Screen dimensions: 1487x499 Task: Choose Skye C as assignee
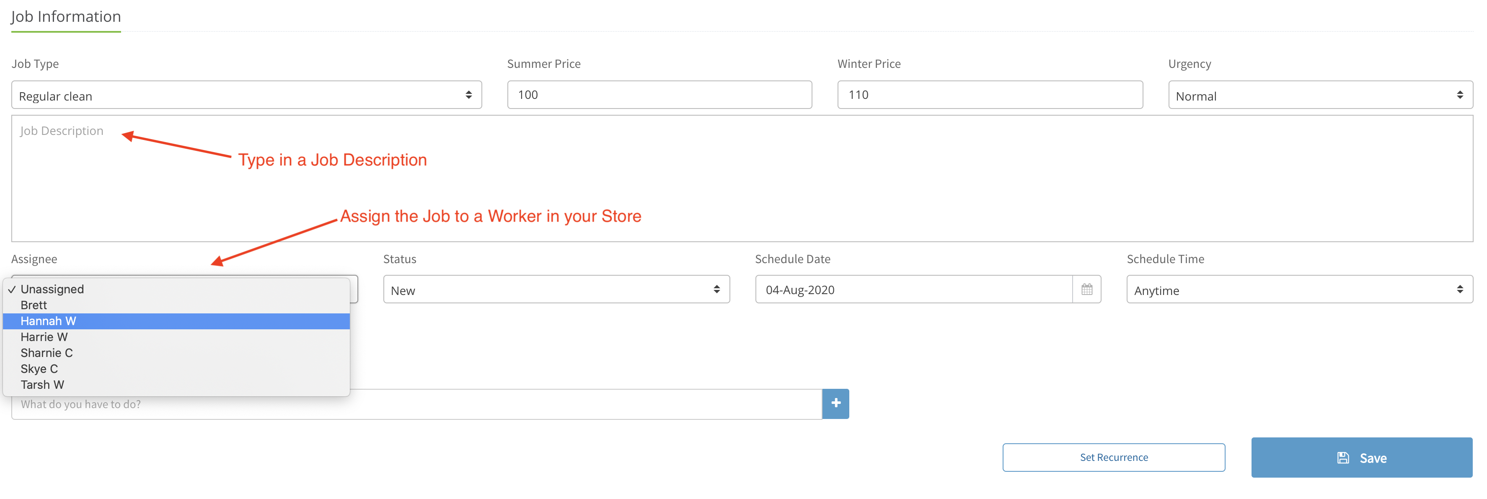(177, 369)
